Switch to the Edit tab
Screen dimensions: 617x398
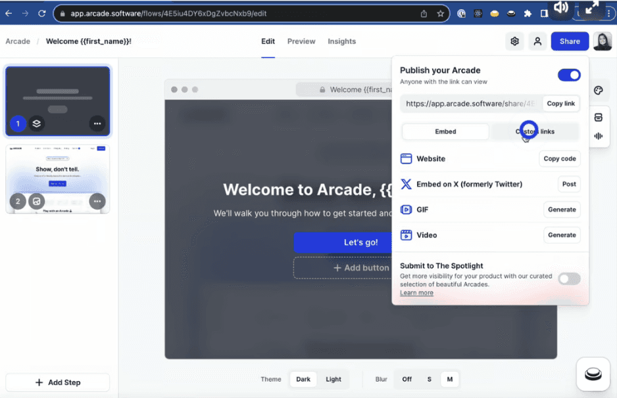pyautogui.click(x=268, y=41)
